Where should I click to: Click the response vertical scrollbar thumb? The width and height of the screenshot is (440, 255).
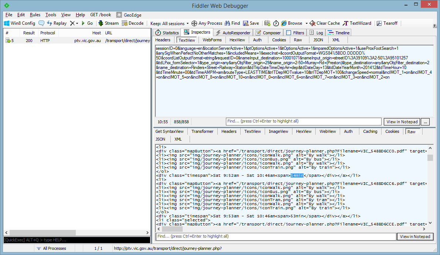point(430,158)
